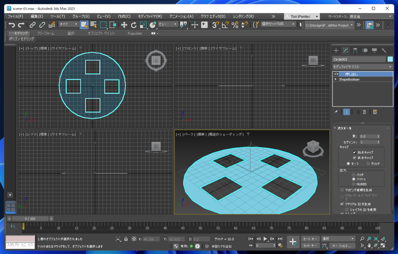Click the オート キー button
398x254 pixels.
pos(310,239)
